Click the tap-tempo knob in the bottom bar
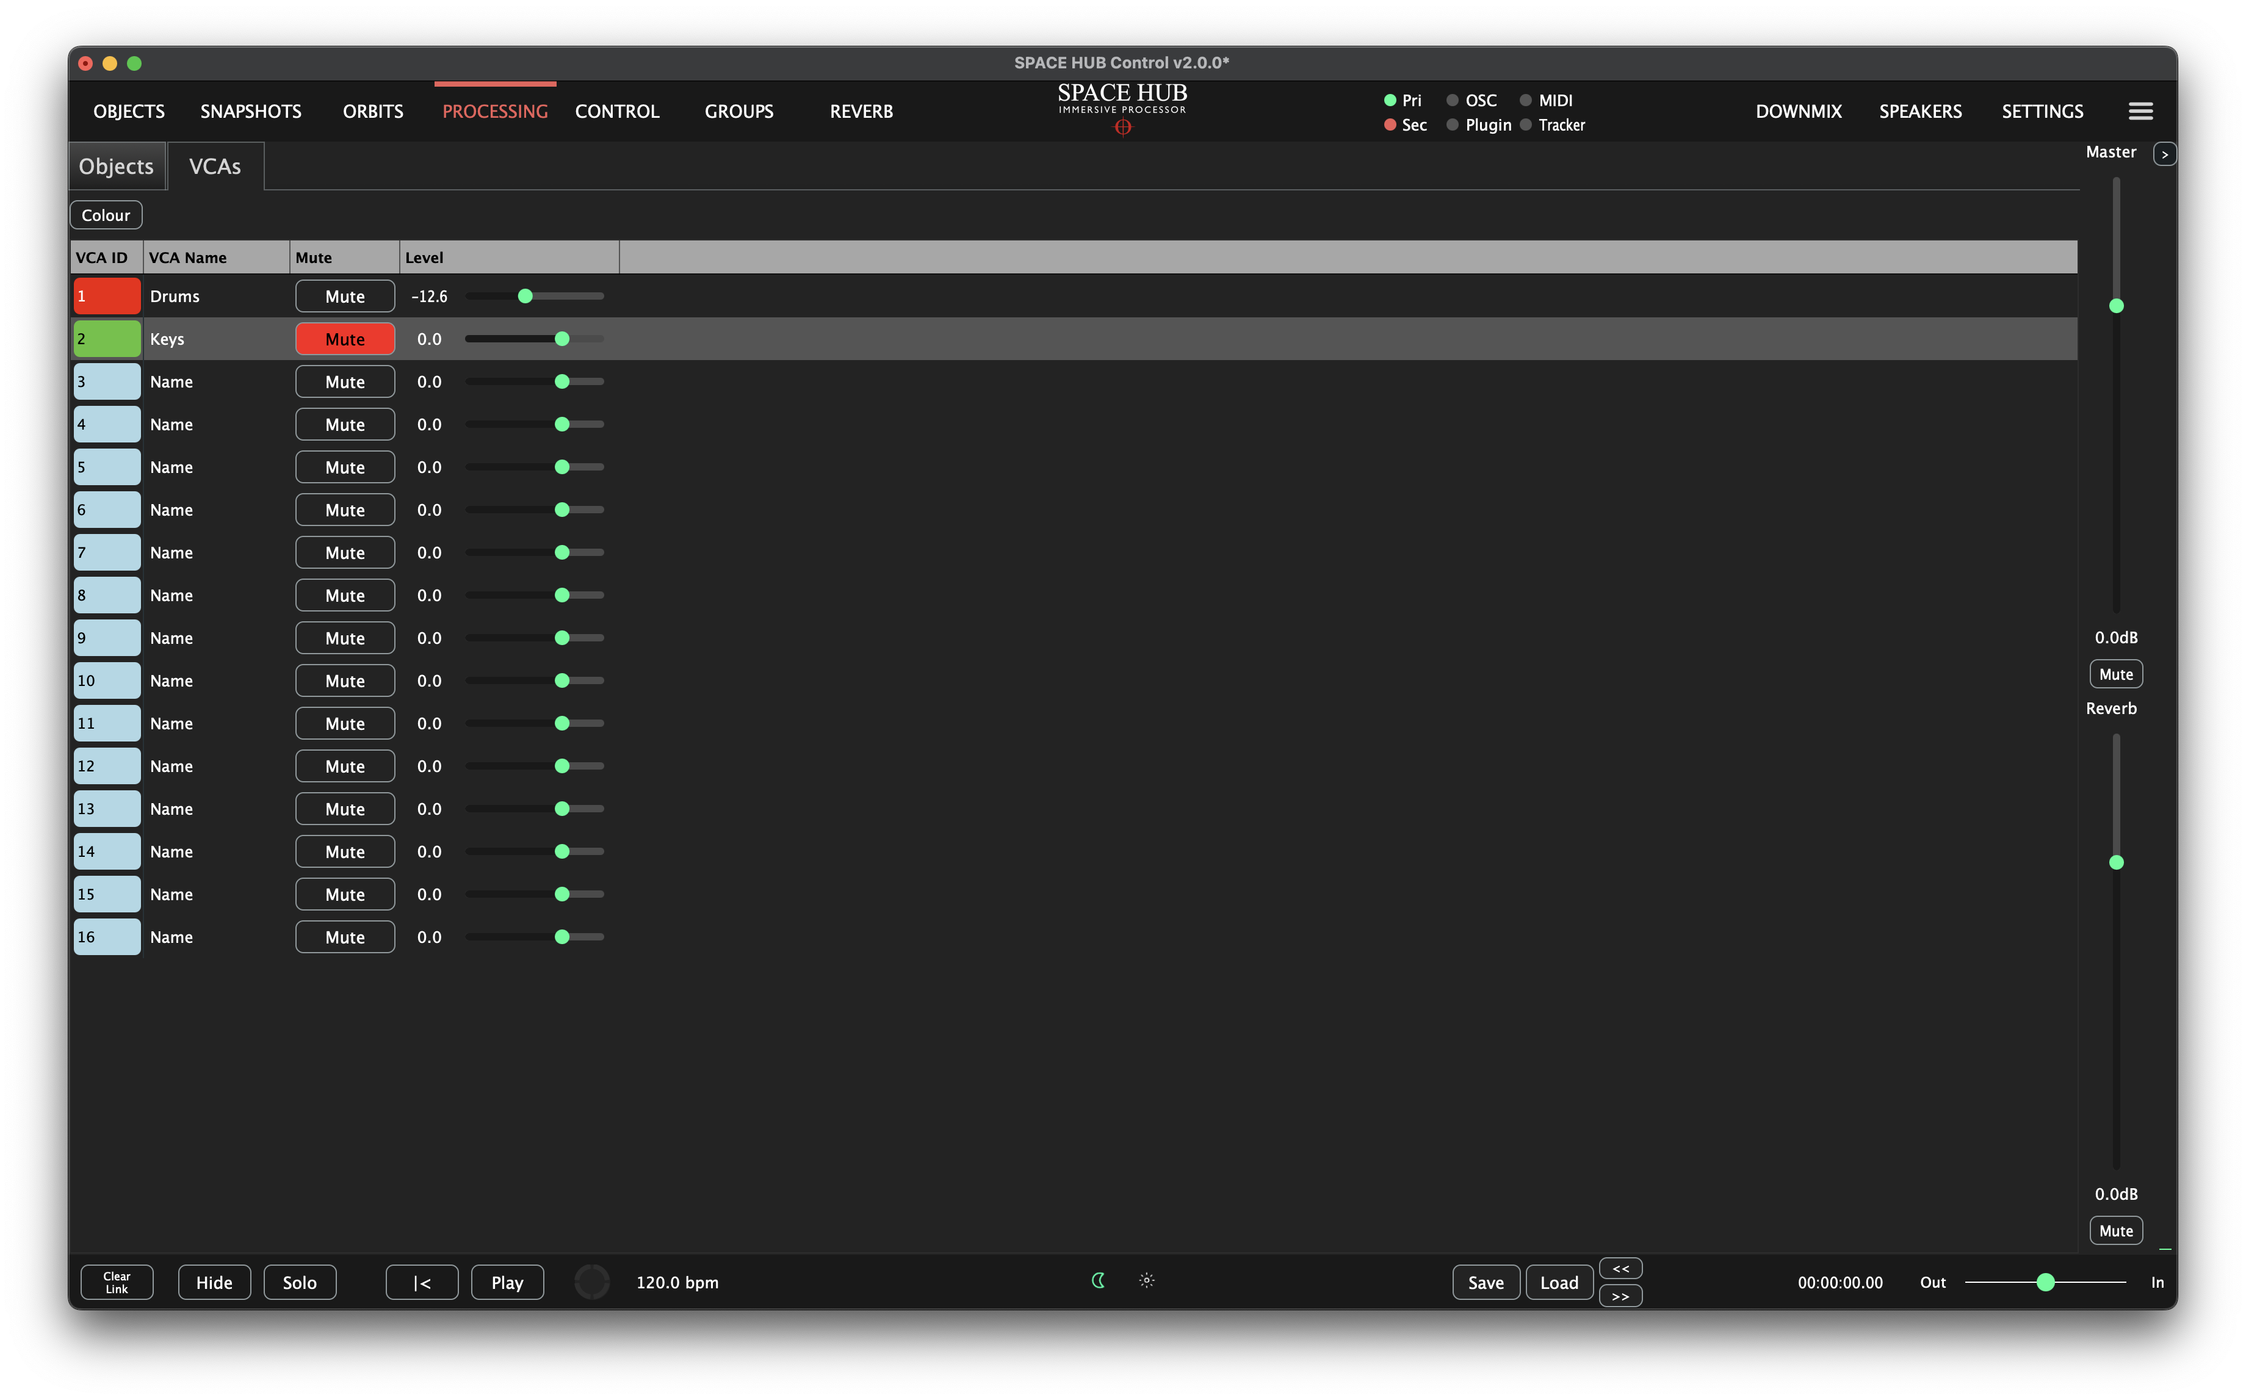 pos(591,1282)
